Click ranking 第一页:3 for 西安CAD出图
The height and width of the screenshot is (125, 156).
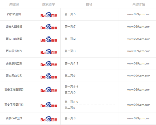[70, 118]
